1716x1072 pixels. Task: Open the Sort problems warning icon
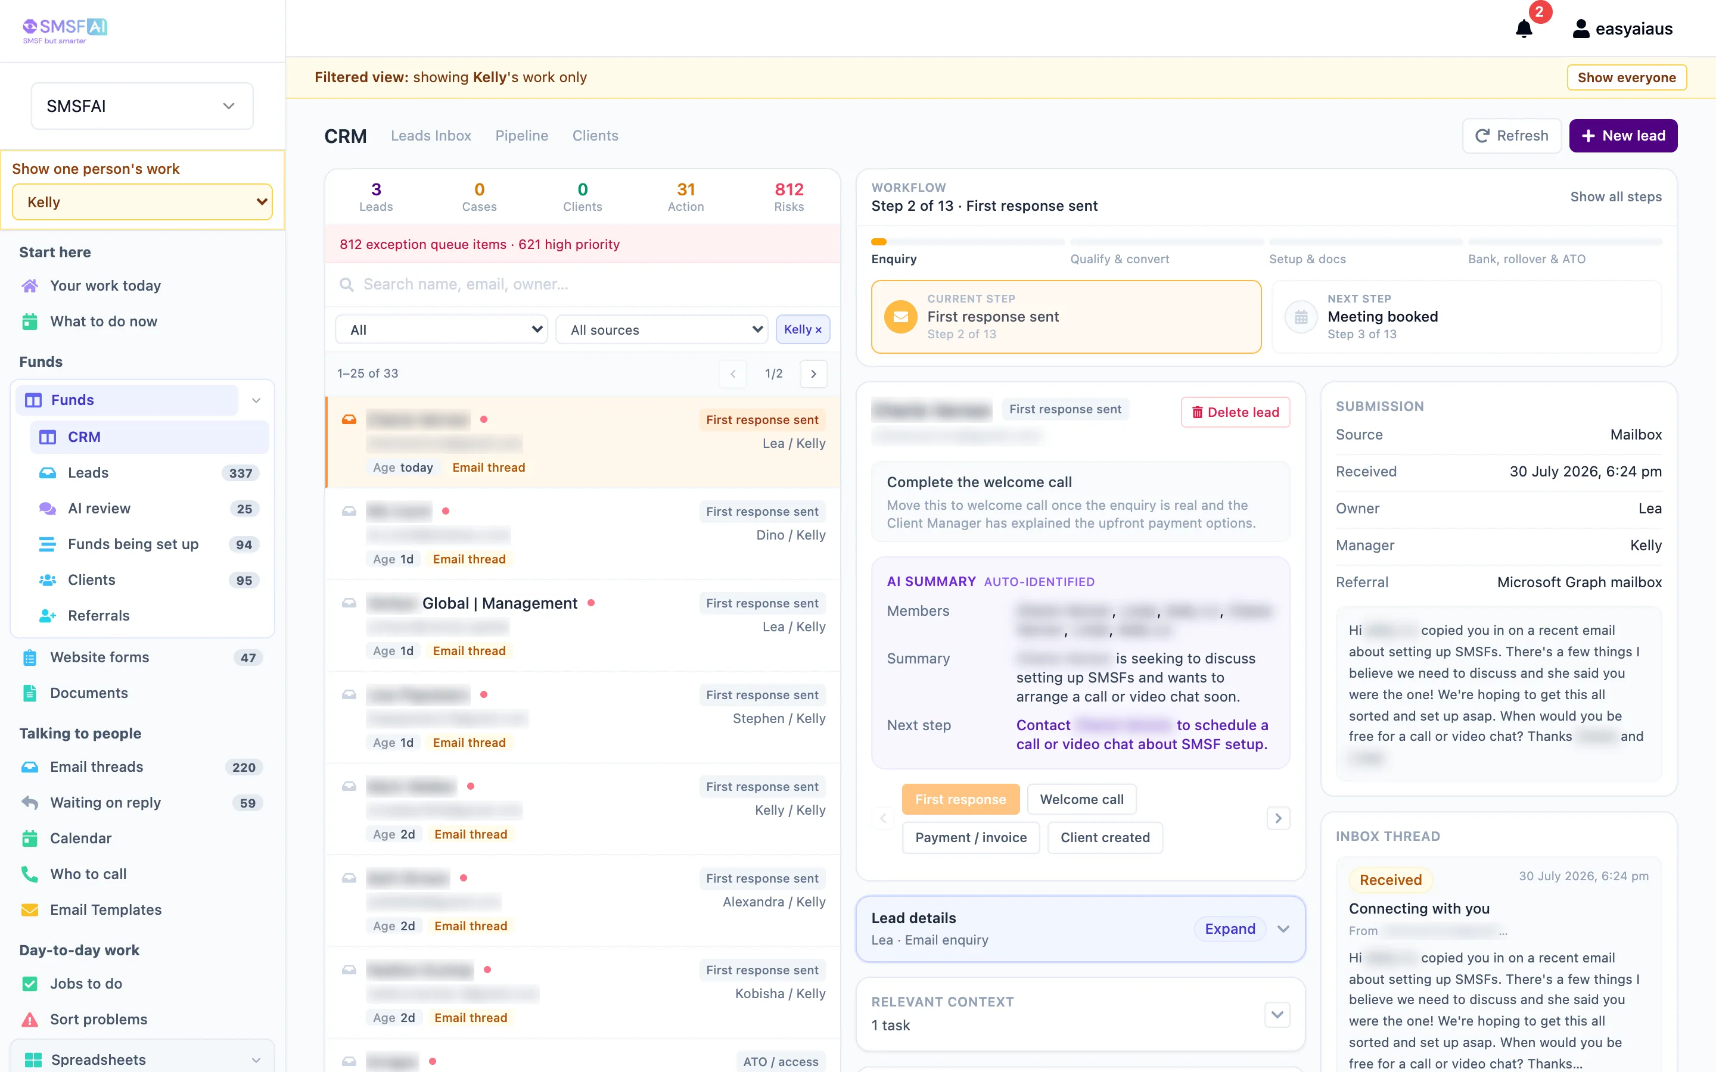pos(30,1020)
